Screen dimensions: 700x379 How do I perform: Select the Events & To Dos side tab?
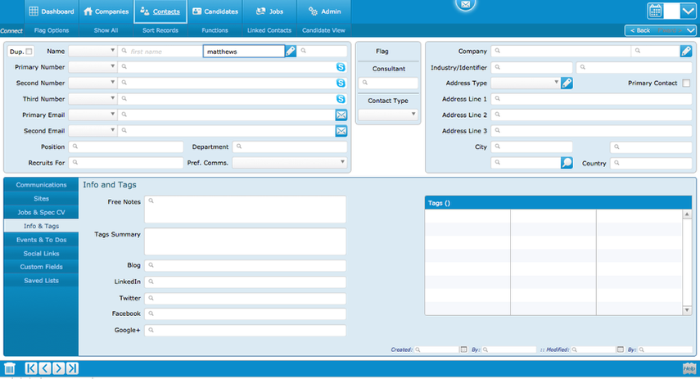pos(41,240)
